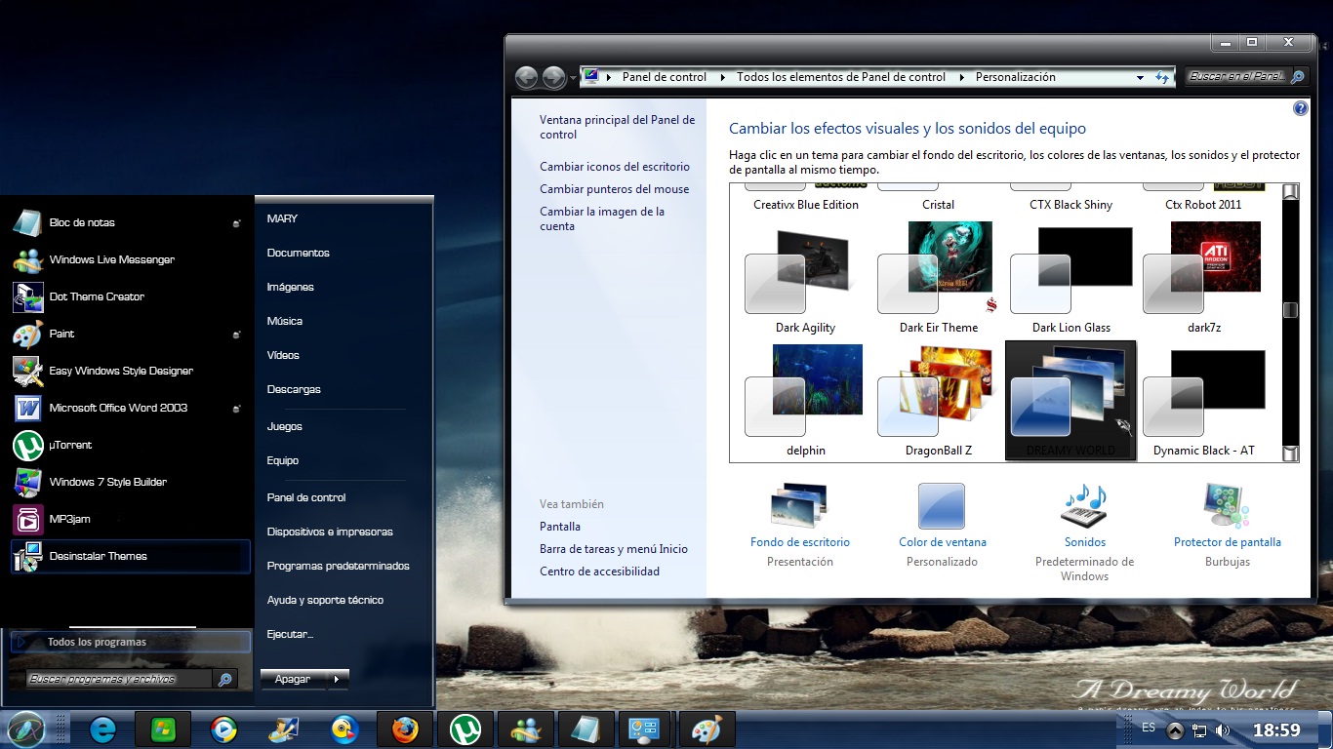Click theme list scrollbar up arrow
The width and height of the screenshot is (1333, 749).
[1290, 191]
